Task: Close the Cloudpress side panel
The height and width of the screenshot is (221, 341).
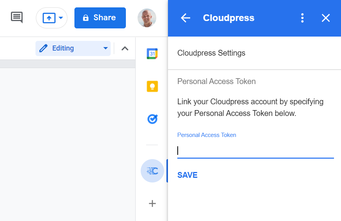Action: (325, 18)
